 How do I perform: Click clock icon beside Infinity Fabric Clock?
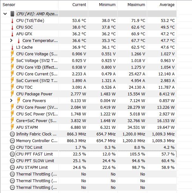(12, 134)
